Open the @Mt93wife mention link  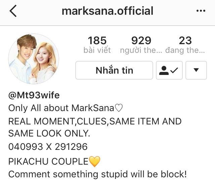(x=34, y=95)
